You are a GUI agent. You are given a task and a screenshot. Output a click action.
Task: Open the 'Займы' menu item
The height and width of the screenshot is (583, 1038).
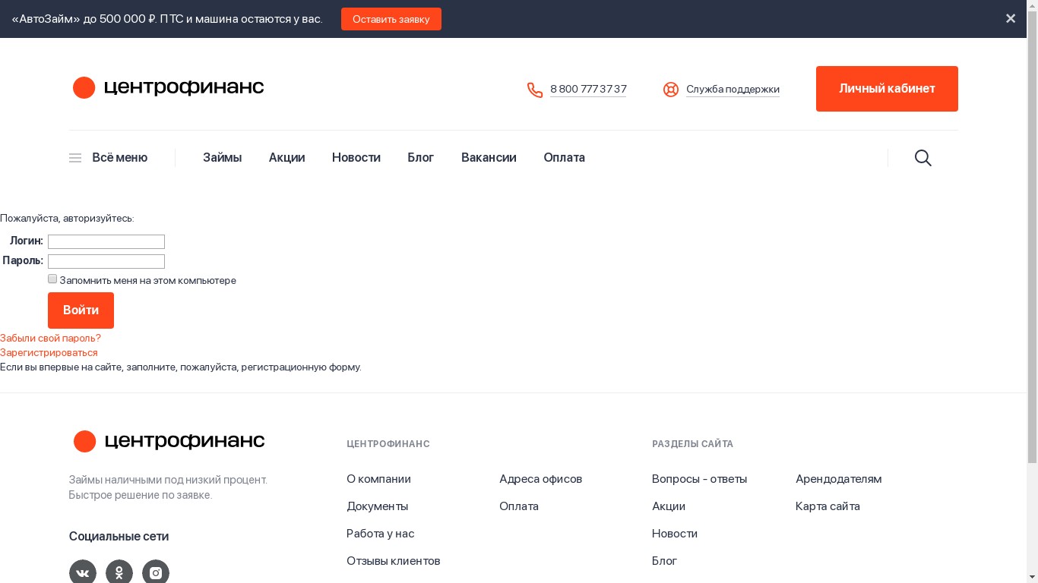(222, 158)
